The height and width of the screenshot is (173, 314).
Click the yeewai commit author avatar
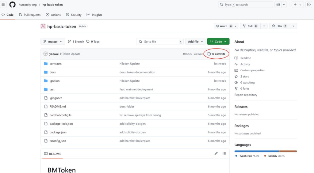pyautogui.click(x=46, y=54)
